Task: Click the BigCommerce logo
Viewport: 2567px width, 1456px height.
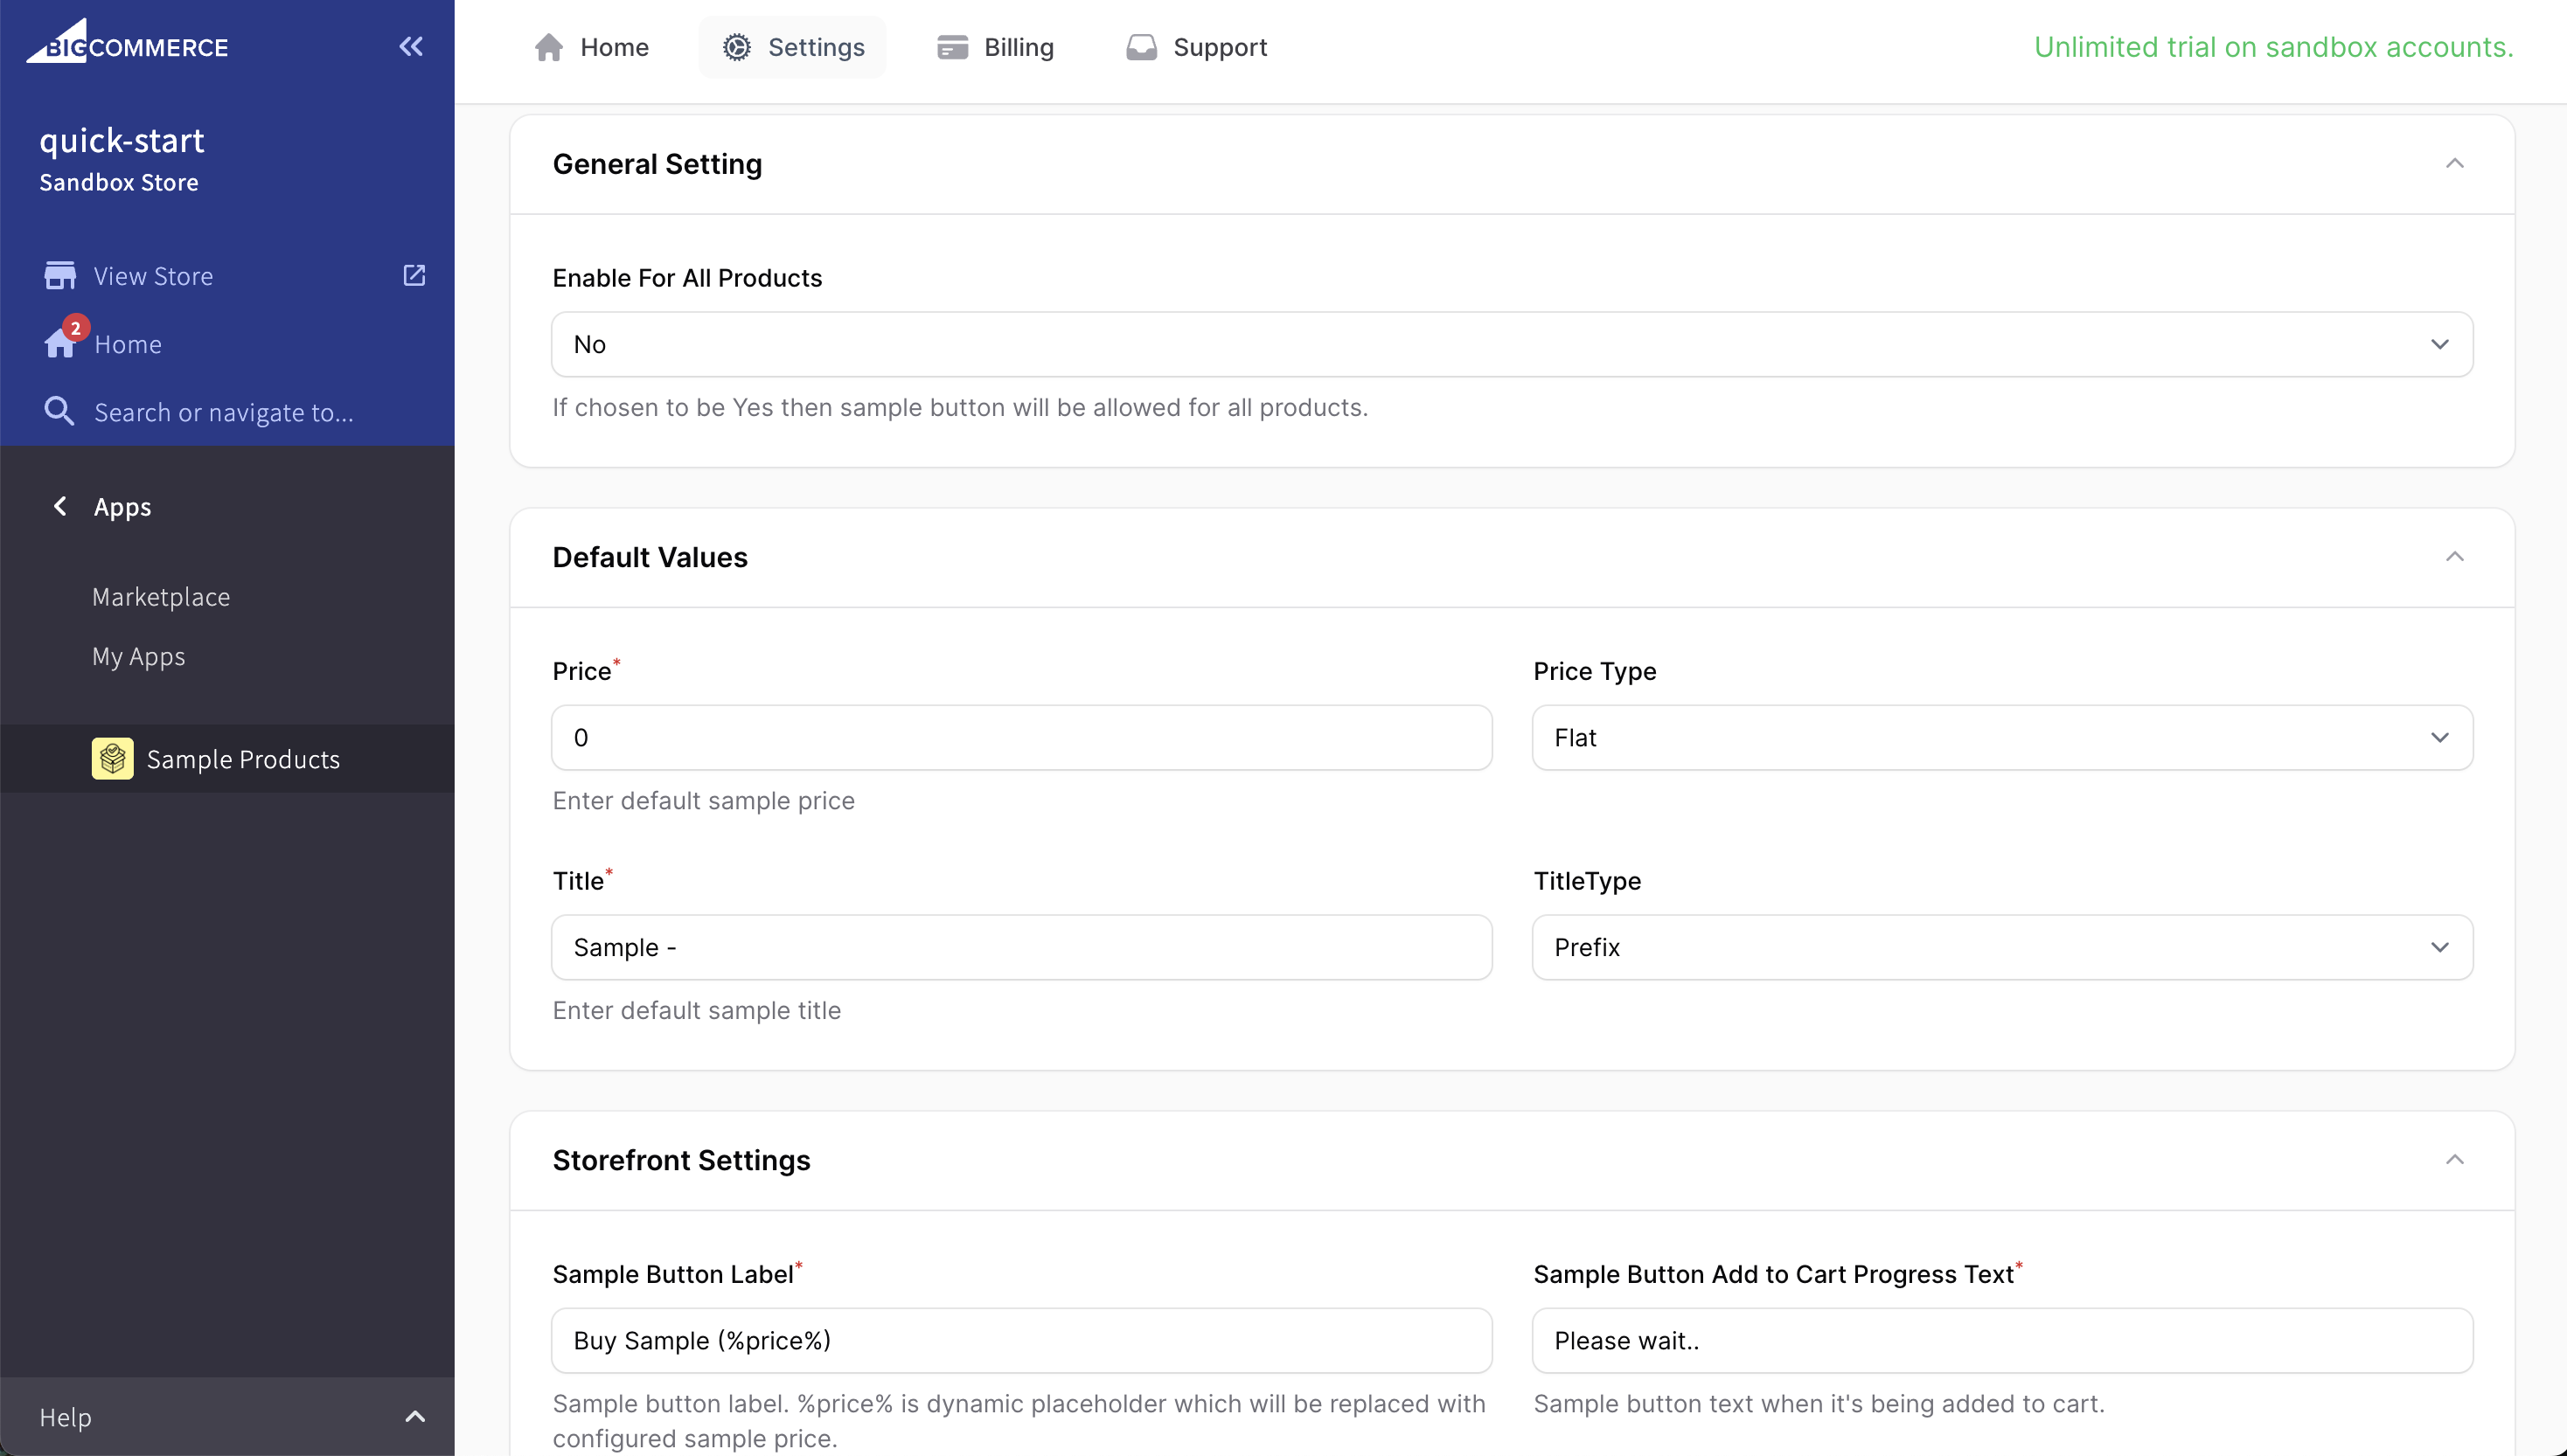Action: click(127, 42)
